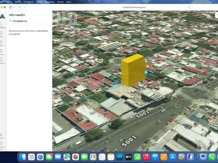Open Keynote from the Dock
The width and height of the screenshot is (218, 163).
[155, 157]
